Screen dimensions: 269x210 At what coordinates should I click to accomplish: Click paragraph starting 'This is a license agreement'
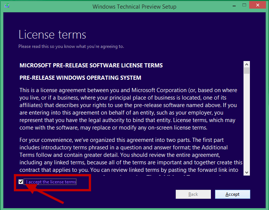coord(128,109)
